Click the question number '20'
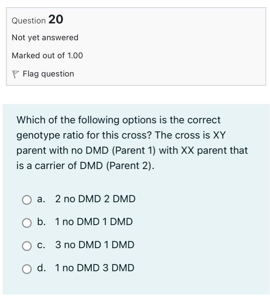Screen dimensions: 270x302 (x=56, y=19)
